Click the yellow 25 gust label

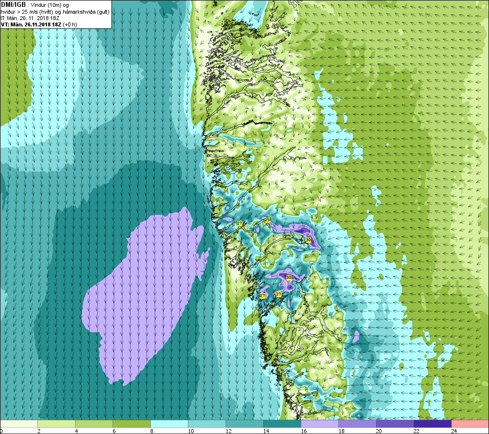point(267,220)
